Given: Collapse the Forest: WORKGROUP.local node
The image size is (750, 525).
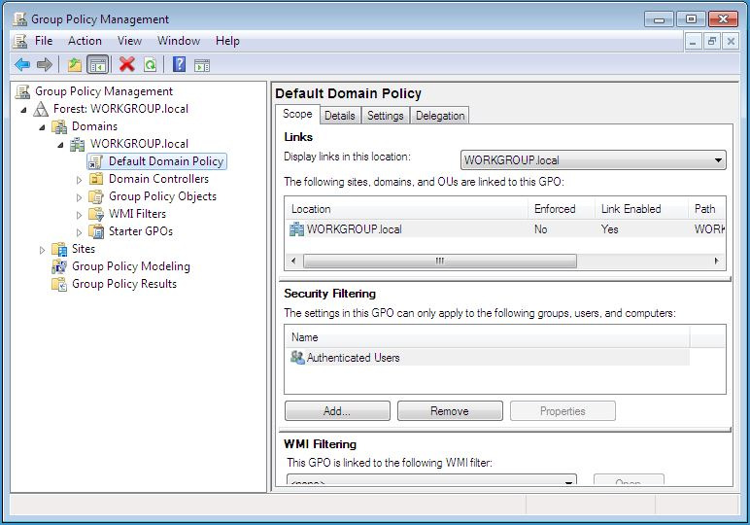Looking at the screenshot, I should [x=24, y=109].
